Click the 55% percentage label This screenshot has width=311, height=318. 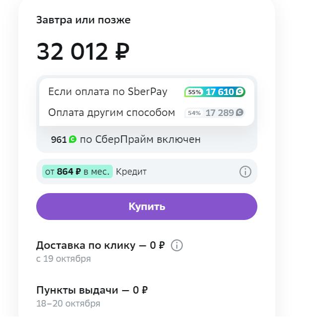(x=194, y=92)
